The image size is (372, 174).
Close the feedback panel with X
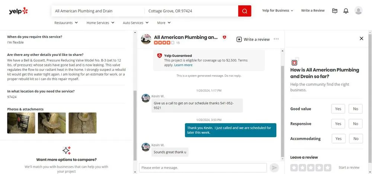coord(361,38)
